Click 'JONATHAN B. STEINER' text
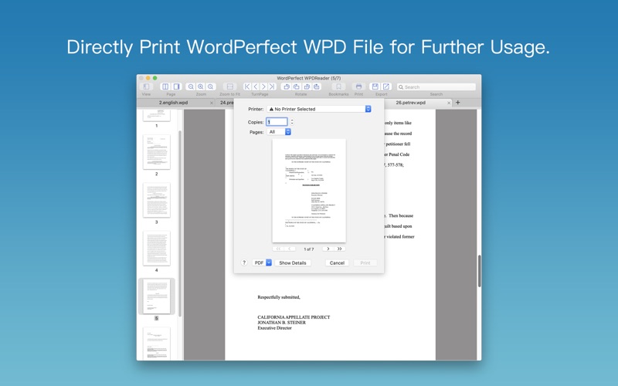618x386 pixels. click(281, 322)
